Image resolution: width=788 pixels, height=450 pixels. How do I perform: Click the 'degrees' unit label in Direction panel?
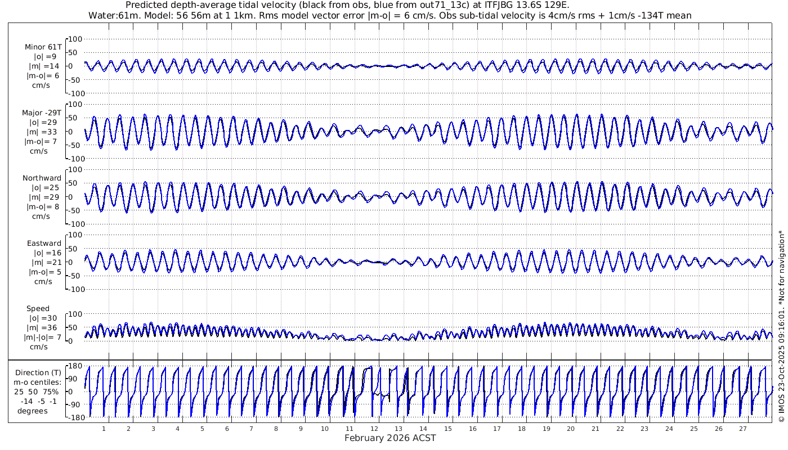tap(33, 411)
